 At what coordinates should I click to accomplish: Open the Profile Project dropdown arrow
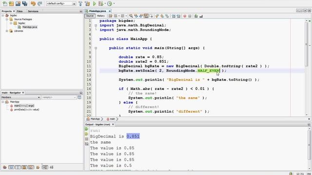point(114,3)
